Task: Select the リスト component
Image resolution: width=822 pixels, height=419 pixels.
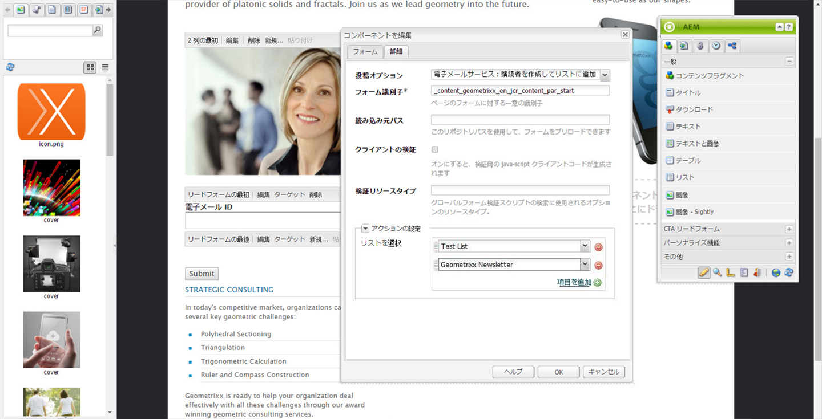Action: point(728,178)
